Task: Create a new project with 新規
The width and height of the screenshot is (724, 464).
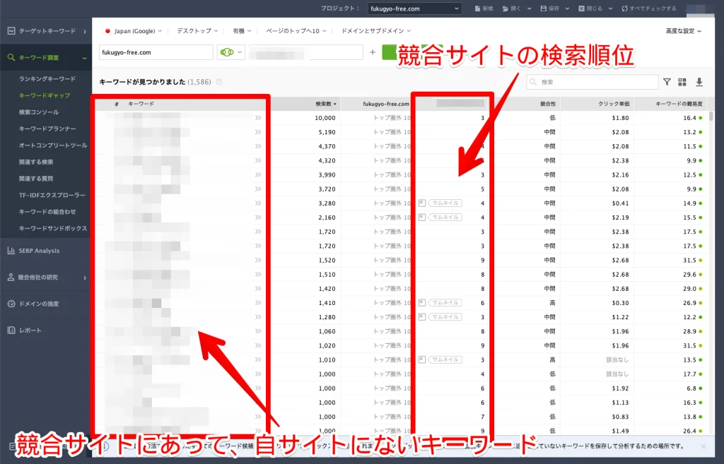Action: pos(484,8)
